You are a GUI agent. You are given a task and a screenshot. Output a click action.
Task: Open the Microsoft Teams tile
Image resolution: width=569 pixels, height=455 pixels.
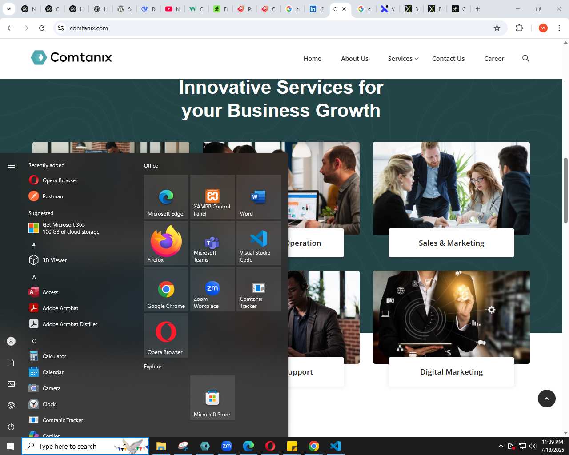(x=212, y=243)
